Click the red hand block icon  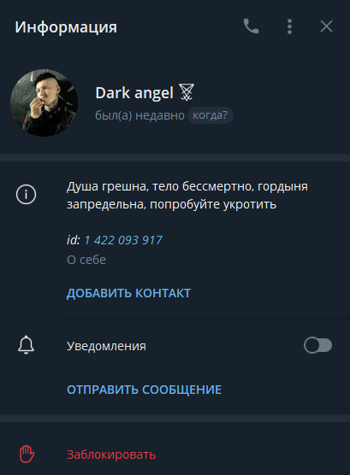coord(27,454)
